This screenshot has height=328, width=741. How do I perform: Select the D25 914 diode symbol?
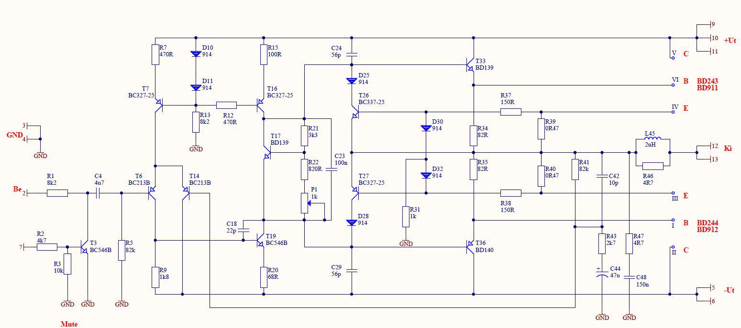tap(352, 81)
